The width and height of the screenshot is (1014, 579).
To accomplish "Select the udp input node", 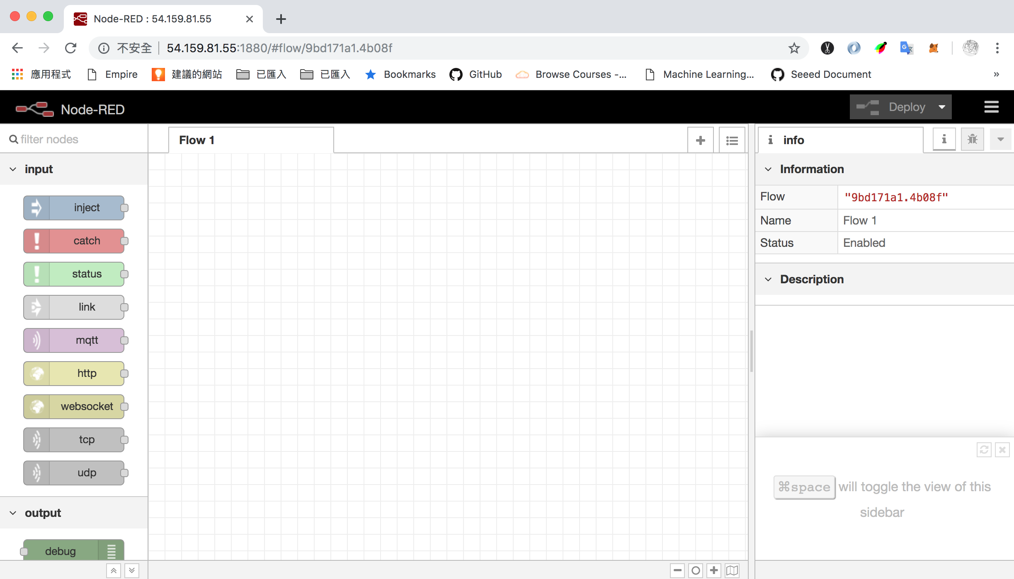I will pyautogui.click(x=74, y=473).
